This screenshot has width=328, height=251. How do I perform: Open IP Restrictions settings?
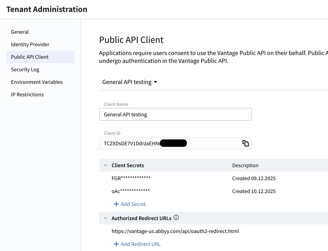coord(27,95)
